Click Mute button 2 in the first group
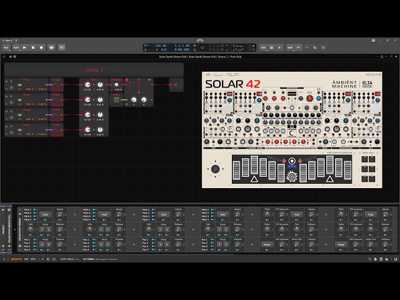The image size is (400, 300). pyautogui.click(x=48, y=229)
